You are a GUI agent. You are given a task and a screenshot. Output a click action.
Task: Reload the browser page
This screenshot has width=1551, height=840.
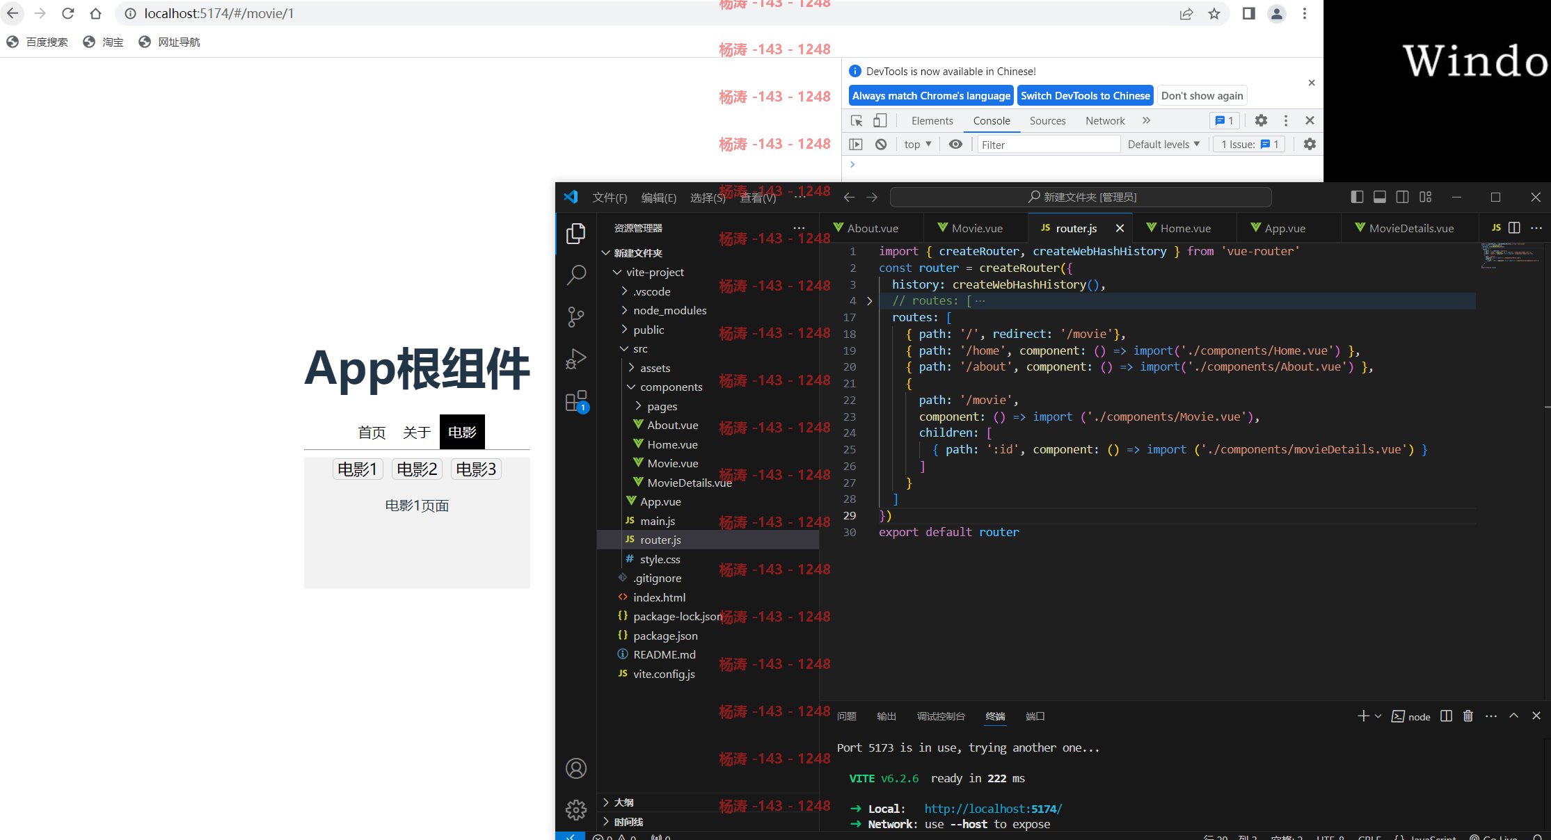click(x=68, y=13)
